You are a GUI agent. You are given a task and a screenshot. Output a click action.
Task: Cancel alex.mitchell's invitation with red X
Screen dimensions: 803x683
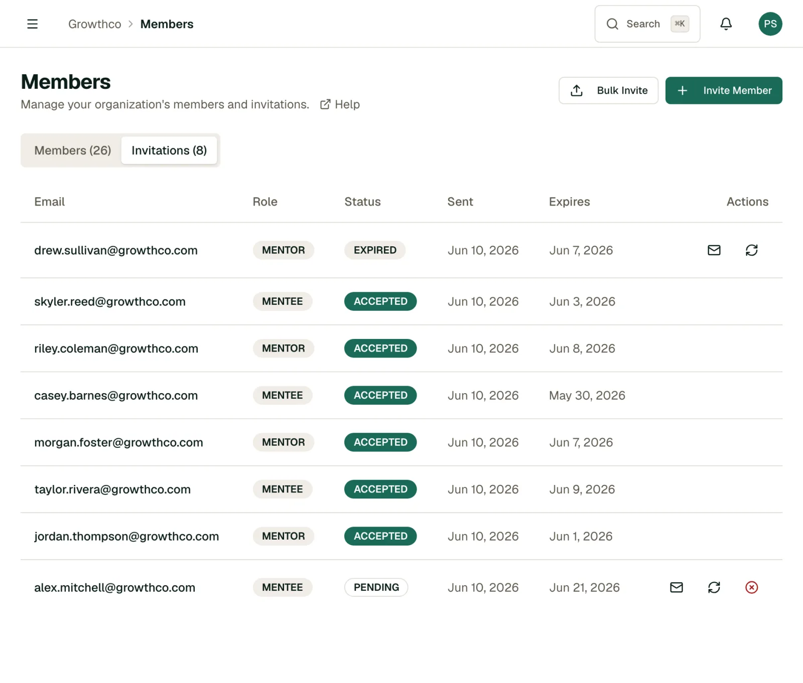click(751, 587)
